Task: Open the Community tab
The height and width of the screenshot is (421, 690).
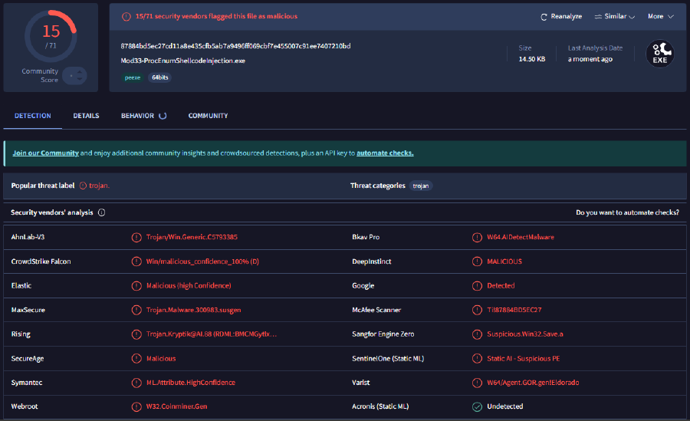Action: [208, 116]
